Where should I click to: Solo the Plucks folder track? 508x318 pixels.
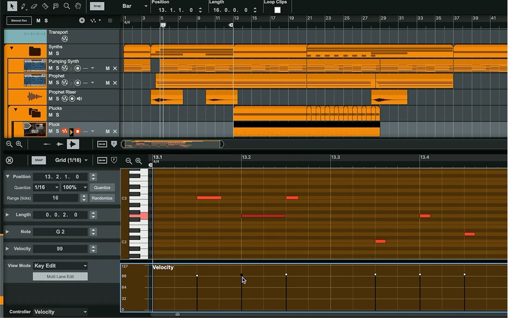[x=57, y=115]
